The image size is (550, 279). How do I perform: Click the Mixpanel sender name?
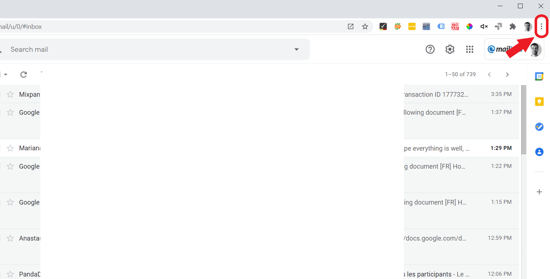[x=30, y=95]
